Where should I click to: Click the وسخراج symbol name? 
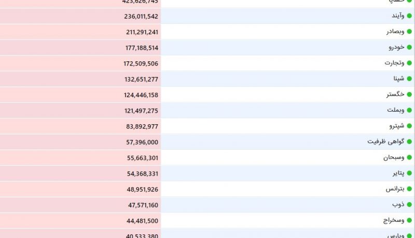click(x=394, y=220)
